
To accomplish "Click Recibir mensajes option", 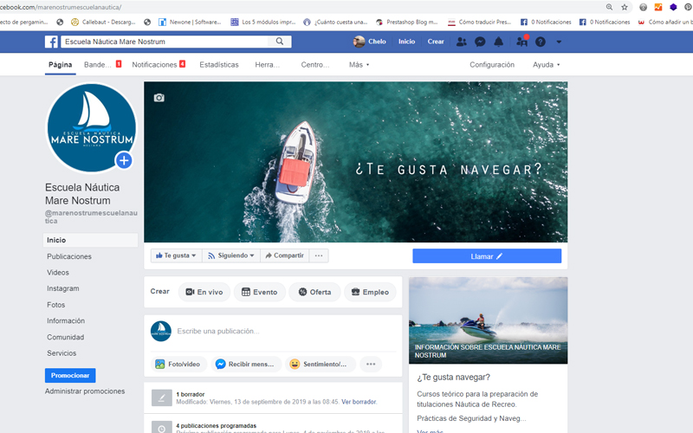I will pyautogui.click(x=246, y=364).
